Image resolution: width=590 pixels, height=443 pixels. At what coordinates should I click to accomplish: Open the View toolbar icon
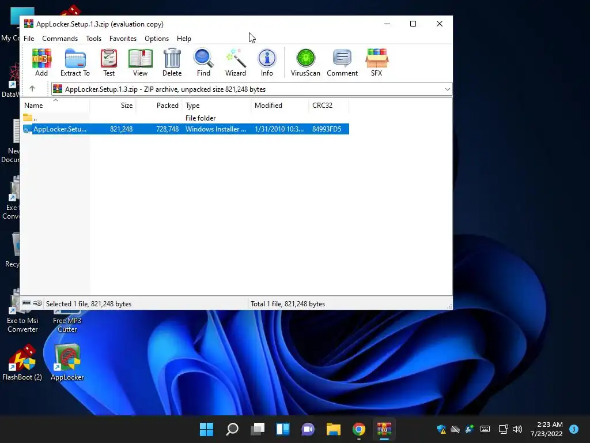click(x=141, y=62)
